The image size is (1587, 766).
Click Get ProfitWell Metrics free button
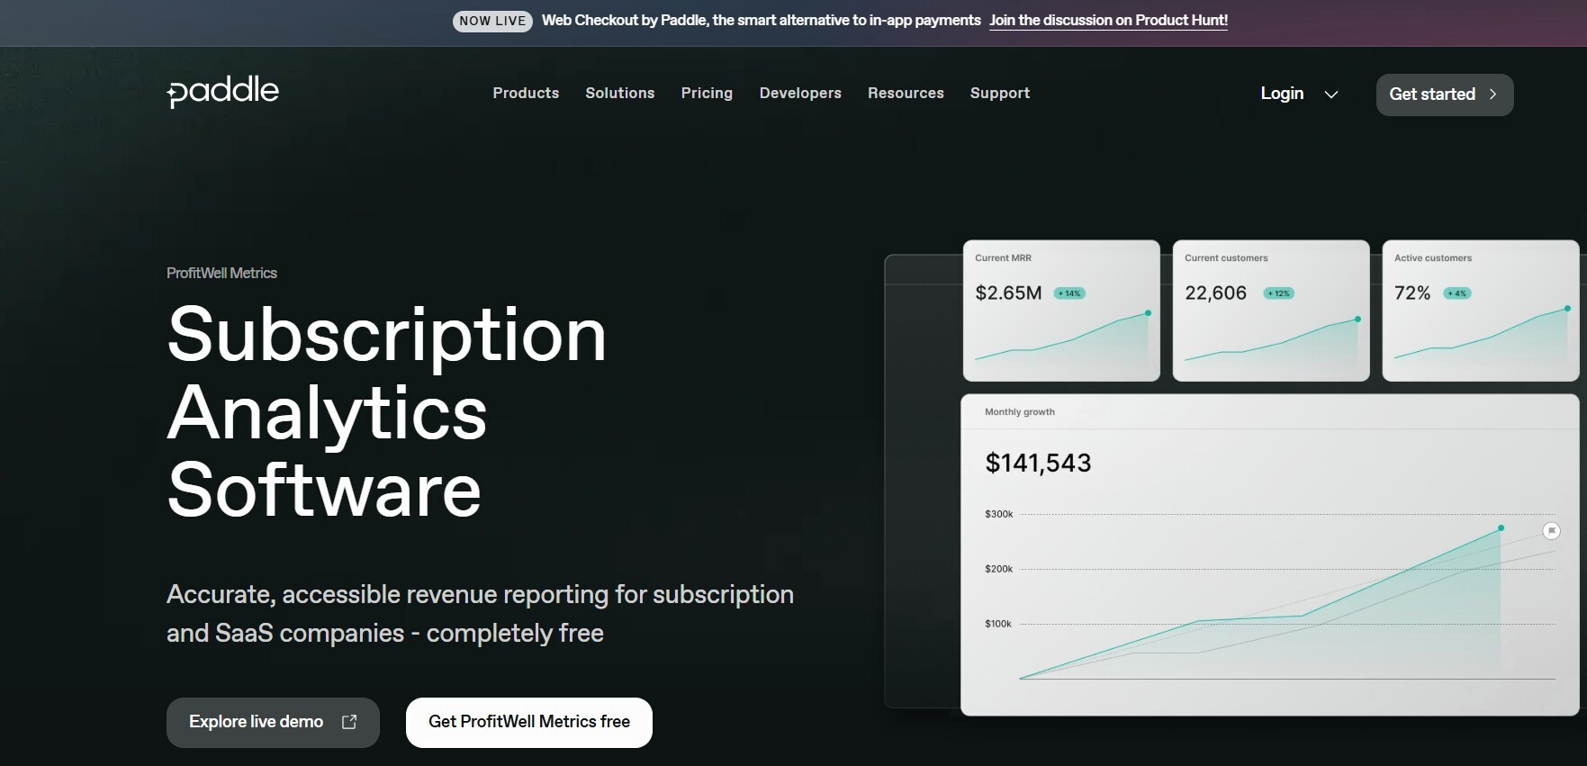pos(529,722)
